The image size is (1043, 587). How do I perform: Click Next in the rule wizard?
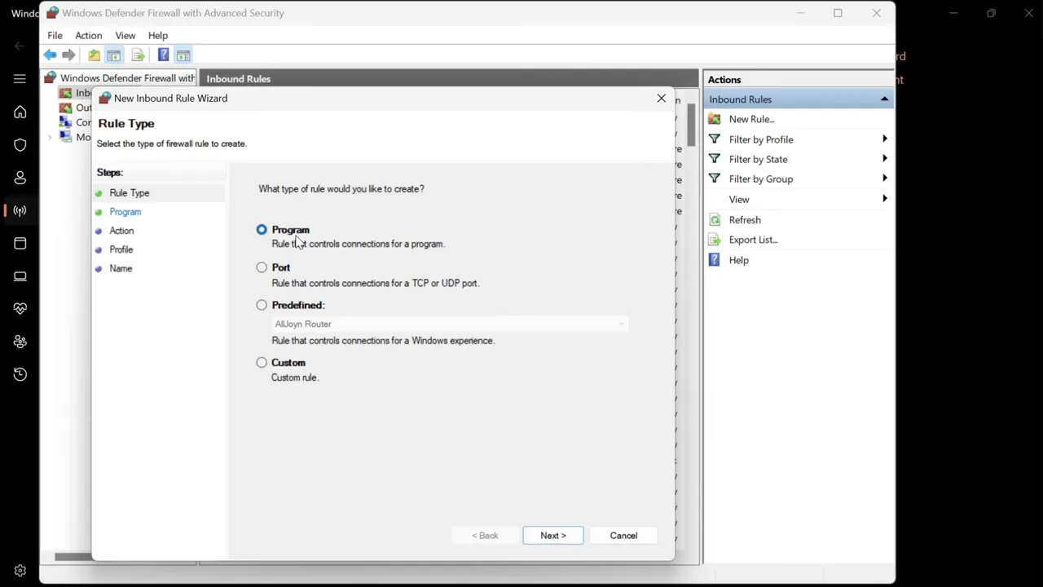553,536
